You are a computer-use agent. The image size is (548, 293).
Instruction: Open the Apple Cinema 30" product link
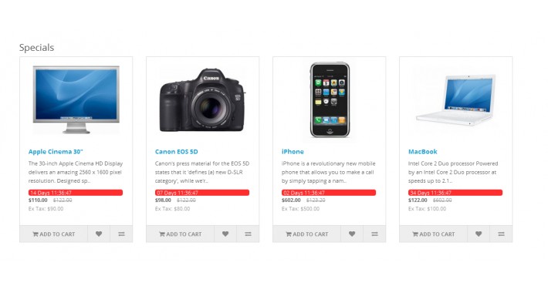[x=56, y=152]
